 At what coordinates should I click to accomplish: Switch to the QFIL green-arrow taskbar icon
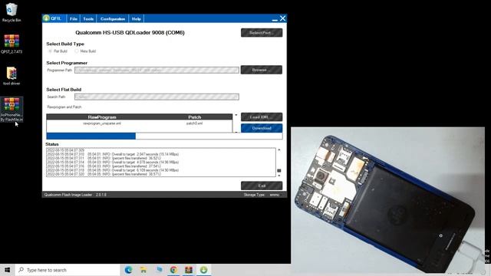click(x=203, y=270)
